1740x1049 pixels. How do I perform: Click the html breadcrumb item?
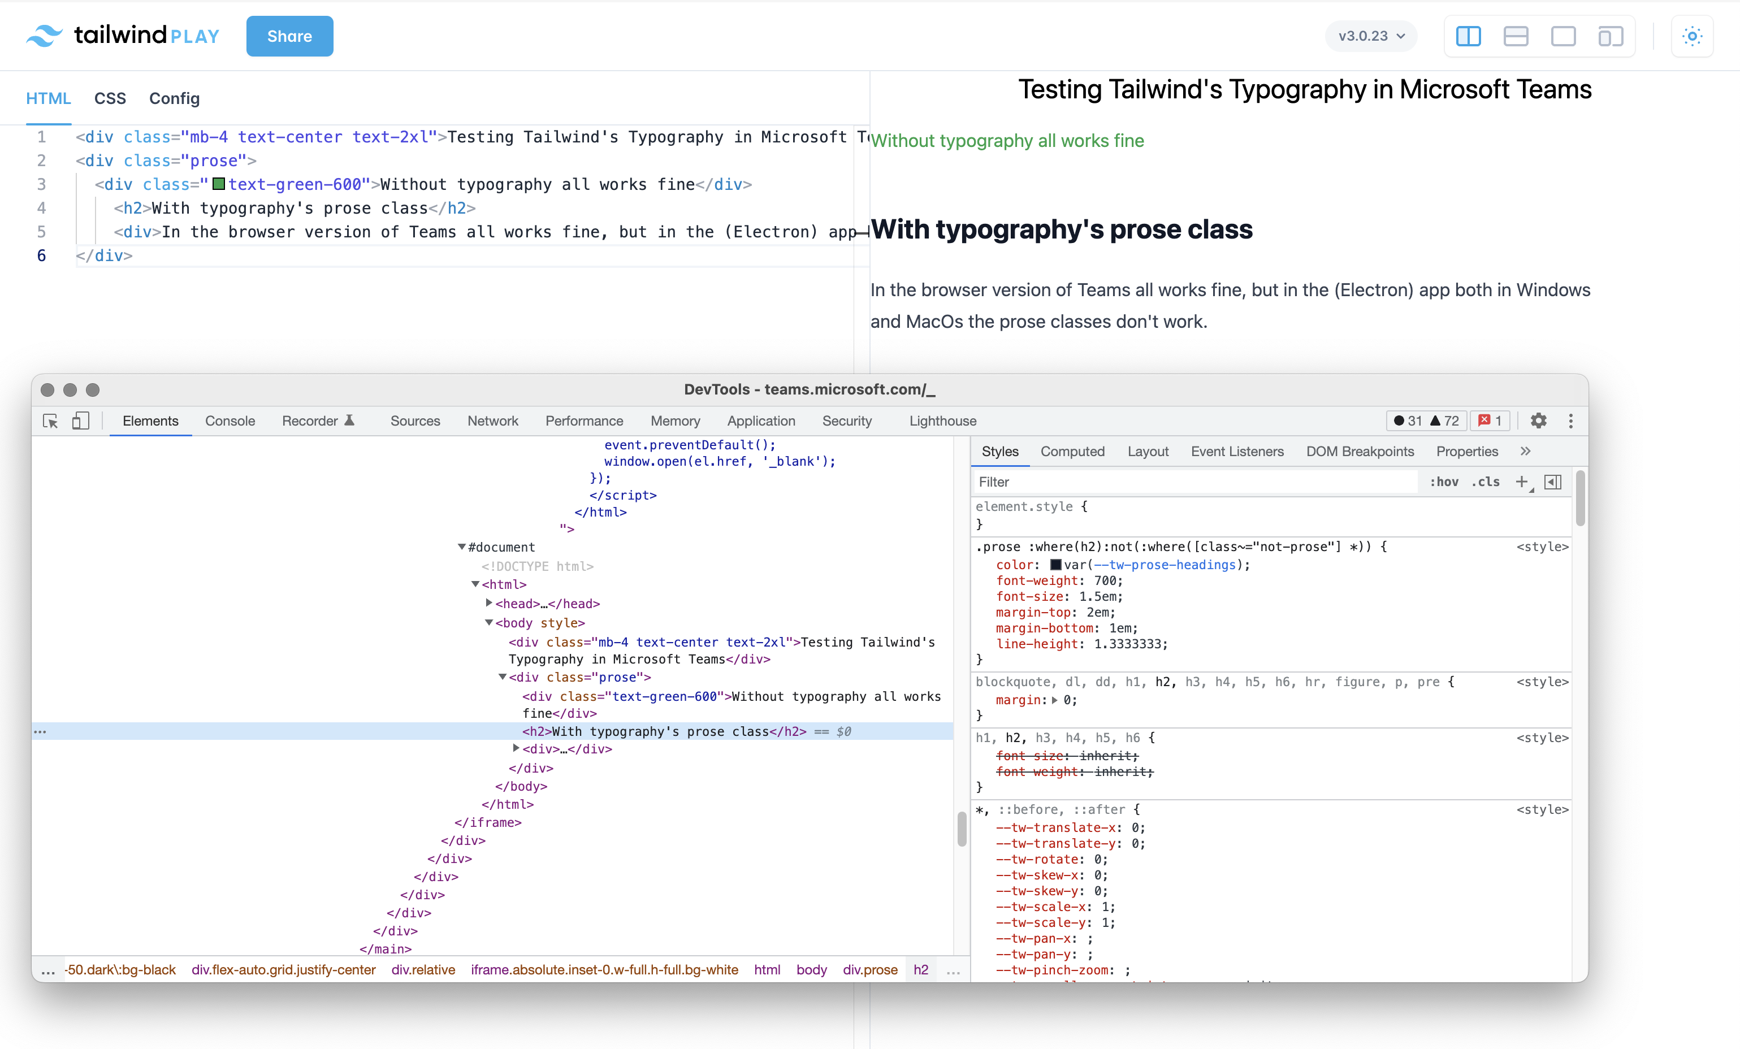767,970
